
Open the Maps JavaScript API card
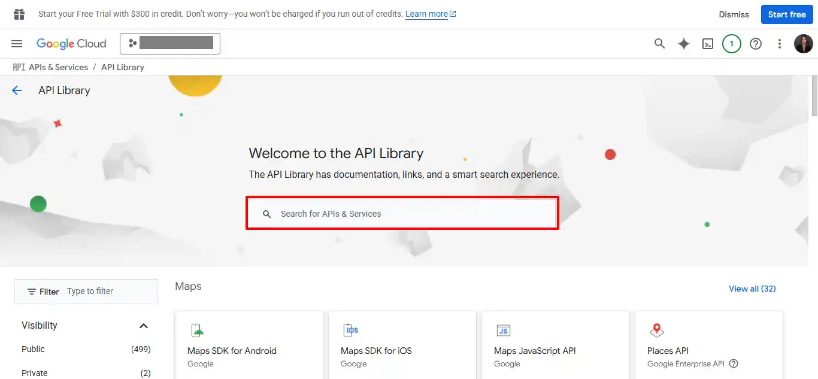[x=555, y=345]
